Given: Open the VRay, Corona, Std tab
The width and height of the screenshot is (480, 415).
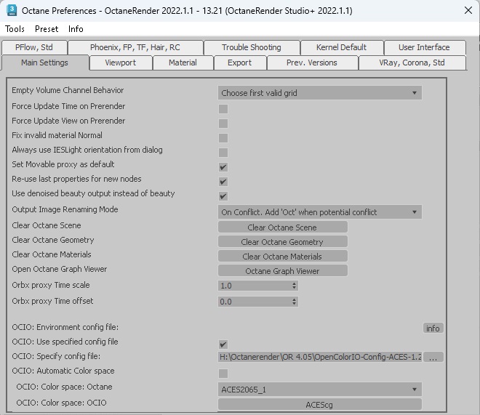Looking at the screenshot, I should (412, 63).
